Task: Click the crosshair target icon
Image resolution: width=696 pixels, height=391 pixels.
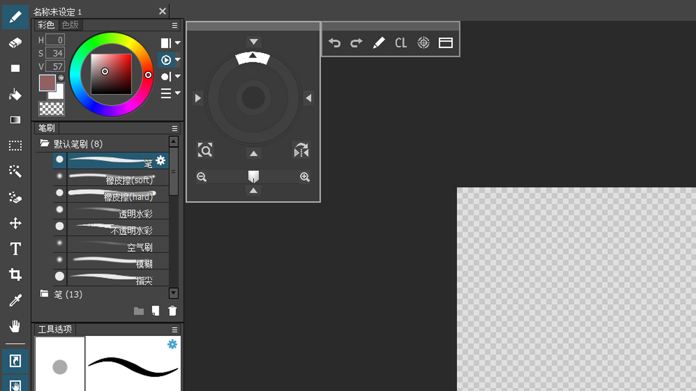Action: point(423,43)
